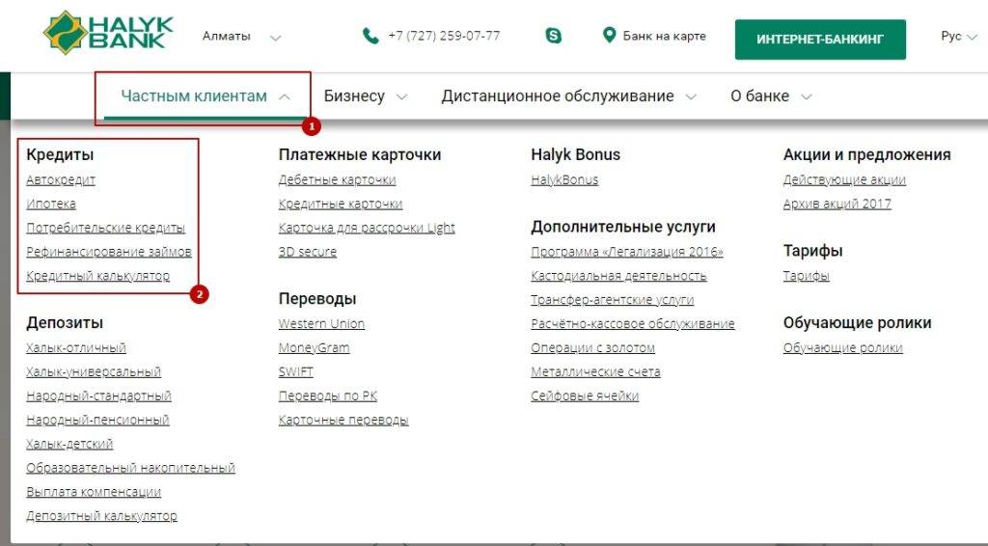This screenshot has height=546, width=988.
Task: Collapse the Частным клиентам menu
Action: tap(205, 96)
